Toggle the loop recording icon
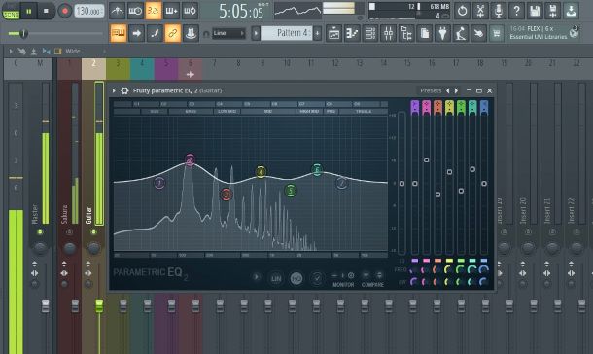593x354 pixels. [190, 11]
